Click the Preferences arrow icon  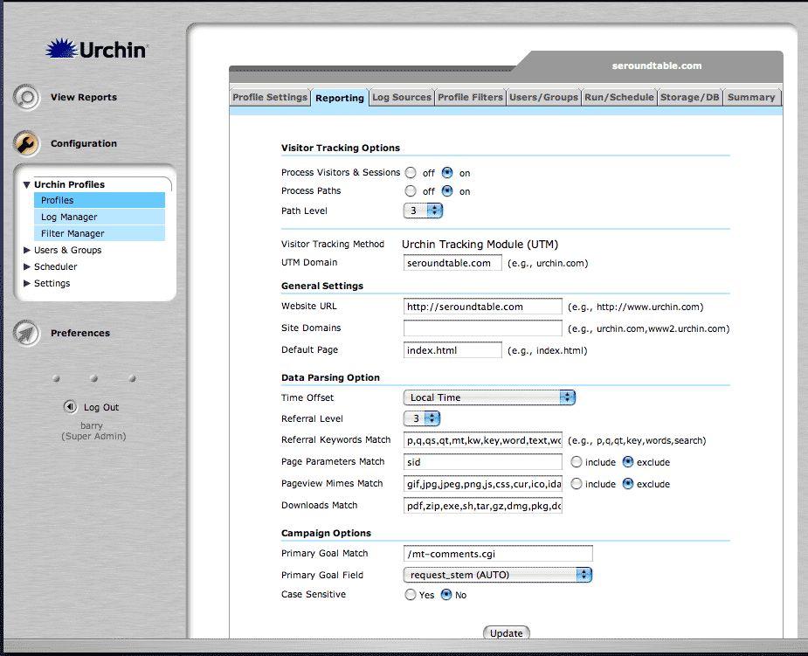[x=26, y=333]
